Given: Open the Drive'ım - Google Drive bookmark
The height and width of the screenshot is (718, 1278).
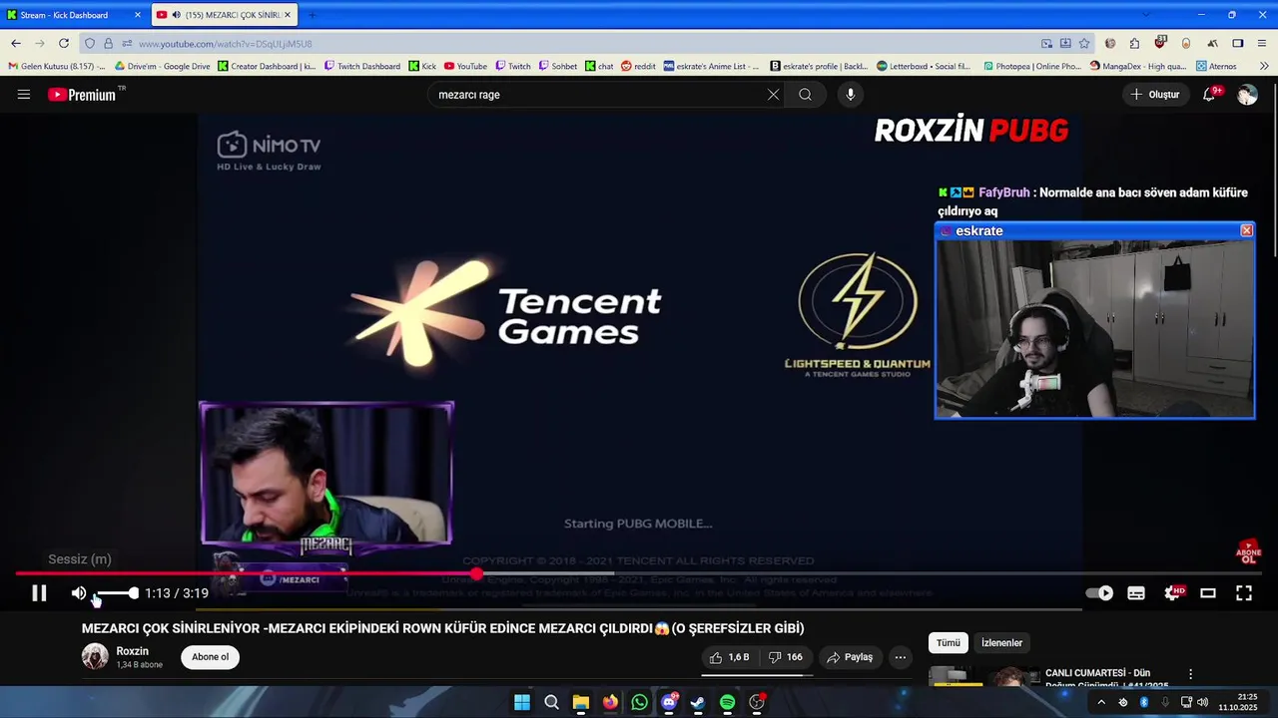Looking at the screenshot, I should (x=163, y=67).
